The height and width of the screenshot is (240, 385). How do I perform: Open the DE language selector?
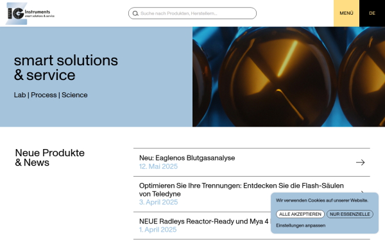372,13
